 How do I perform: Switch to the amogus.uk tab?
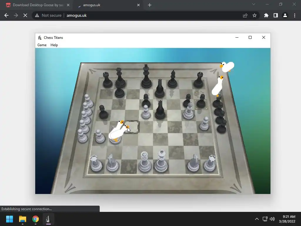[92, 5]
